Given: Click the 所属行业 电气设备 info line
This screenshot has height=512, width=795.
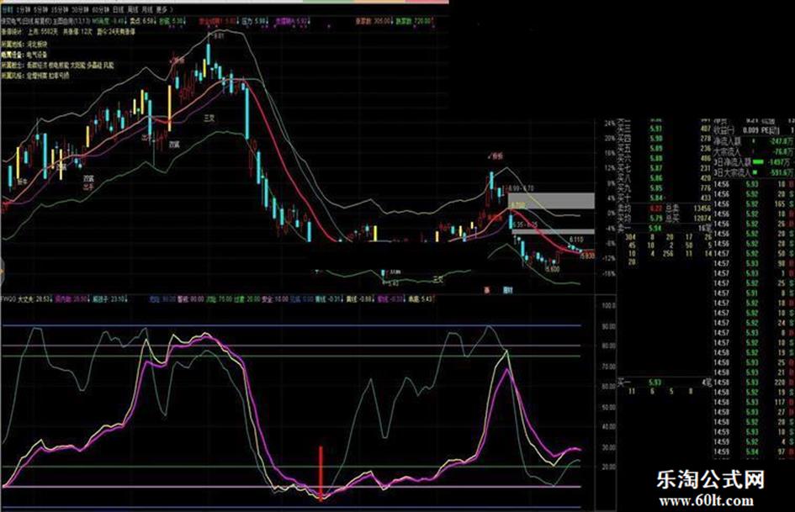Looking at the screenshot, I should 24,55.
